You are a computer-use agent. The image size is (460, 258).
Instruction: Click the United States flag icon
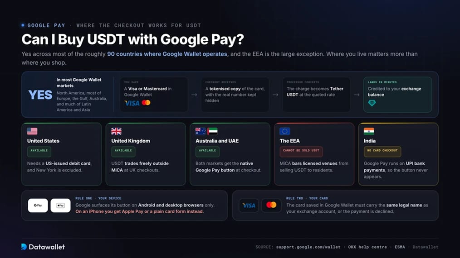coord(32,131)
